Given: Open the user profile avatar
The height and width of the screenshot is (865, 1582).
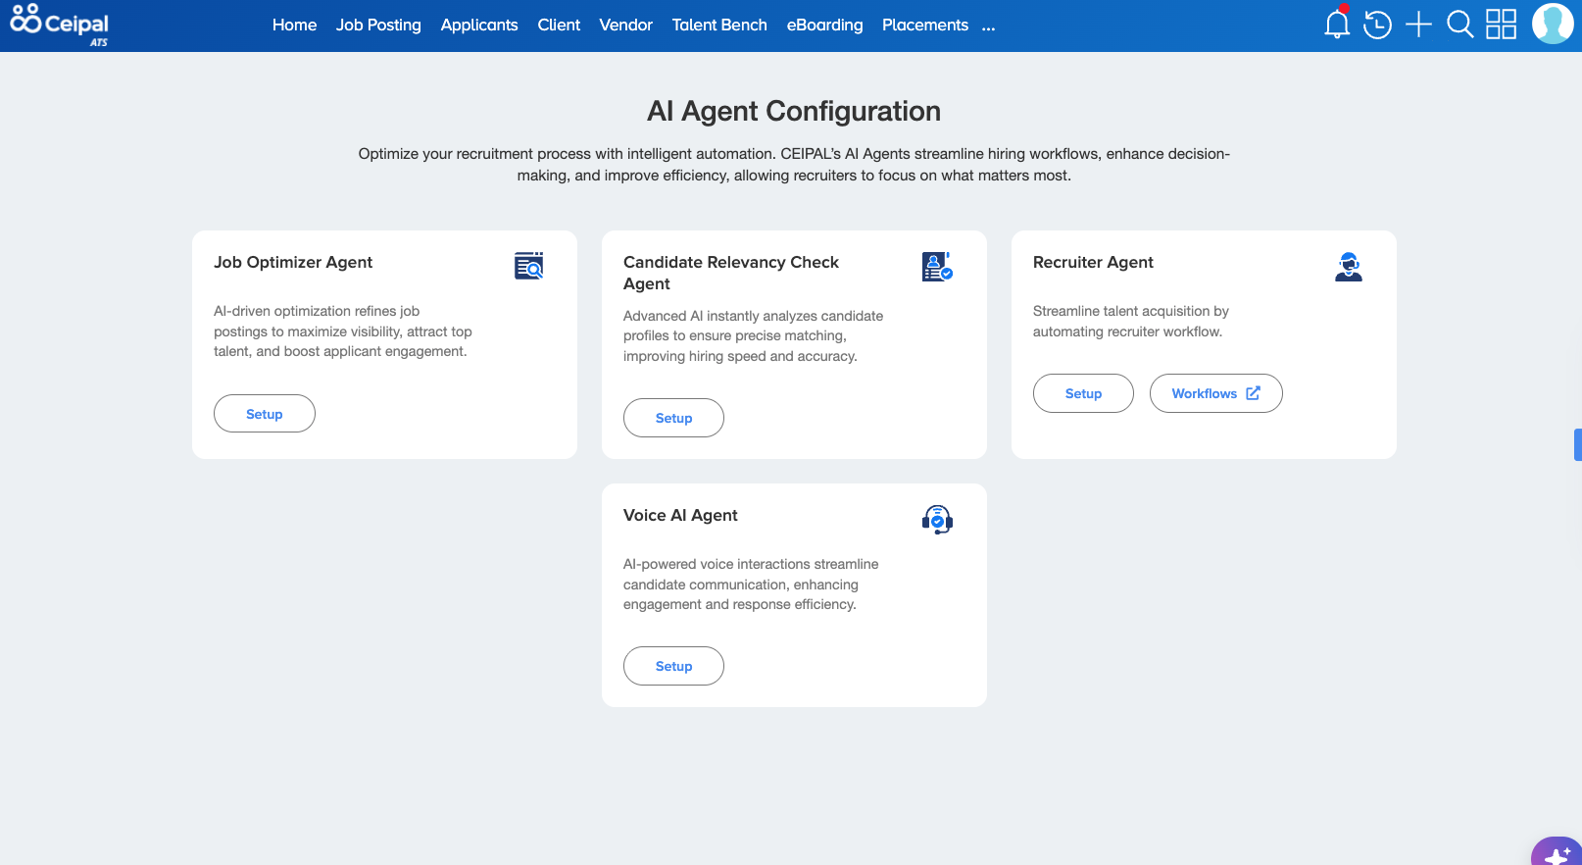Looking at the screenshot, I should tap(1553, 24).
